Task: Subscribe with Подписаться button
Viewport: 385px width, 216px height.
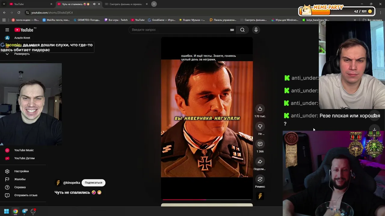Action: tap(94, 183)
